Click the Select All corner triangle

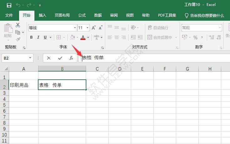(6, 69)
